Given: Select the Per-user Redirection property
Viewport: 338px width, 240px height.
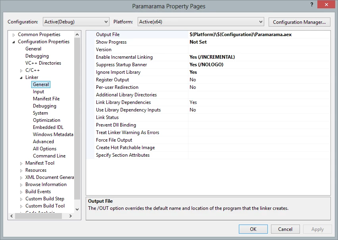Looking at the screenshot, I should coord(208,87).
